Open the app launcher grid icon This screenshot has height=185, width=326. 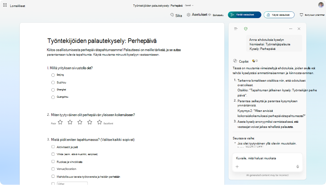point(5,5)
